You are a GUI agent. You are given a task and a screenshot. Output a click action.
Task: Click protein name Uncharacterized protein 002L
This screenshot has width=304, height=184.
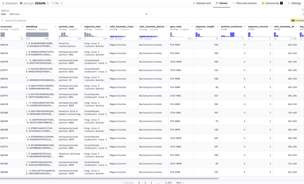tap(68, 53)
